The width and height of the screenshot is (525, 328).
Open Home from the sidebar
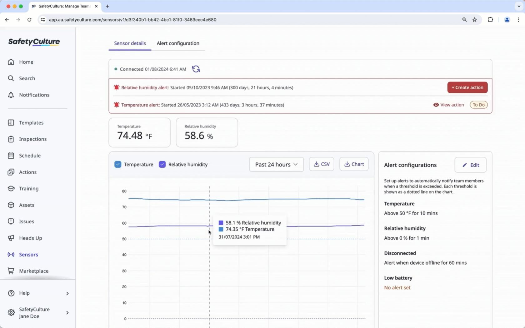(26, 62)
